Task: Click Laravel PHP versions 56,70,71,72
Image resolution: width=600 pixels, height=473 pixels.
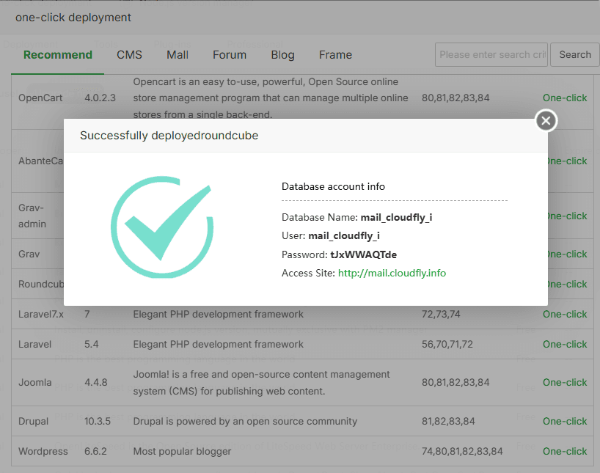Action: 447,345
